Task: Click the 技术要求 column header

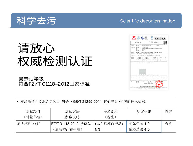Action: click(x=110, y=114)
